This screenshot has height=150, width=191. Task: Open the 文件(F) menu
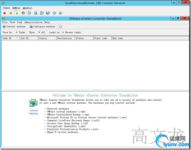click(7, 8)
